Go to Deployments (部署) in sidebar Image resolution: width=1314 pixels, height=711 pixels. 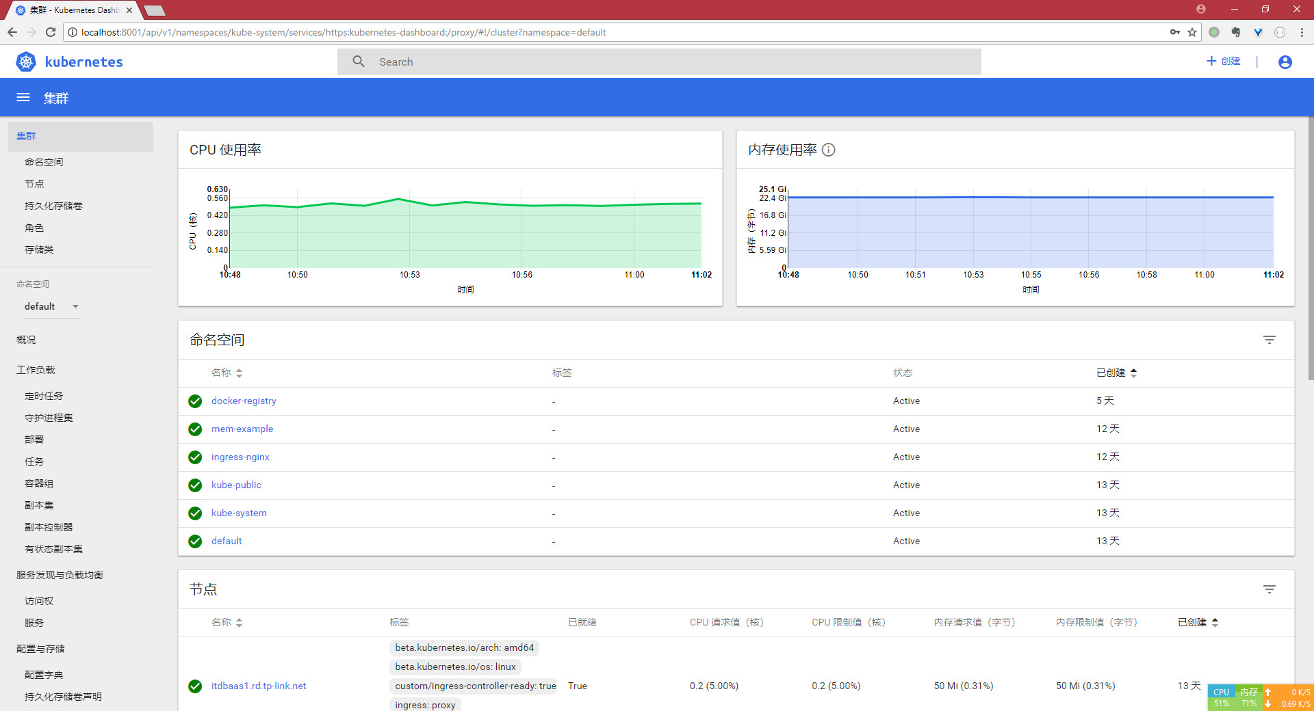[34, 440]
